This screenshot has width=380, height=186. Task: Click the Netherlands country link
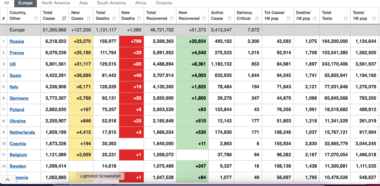22,132
